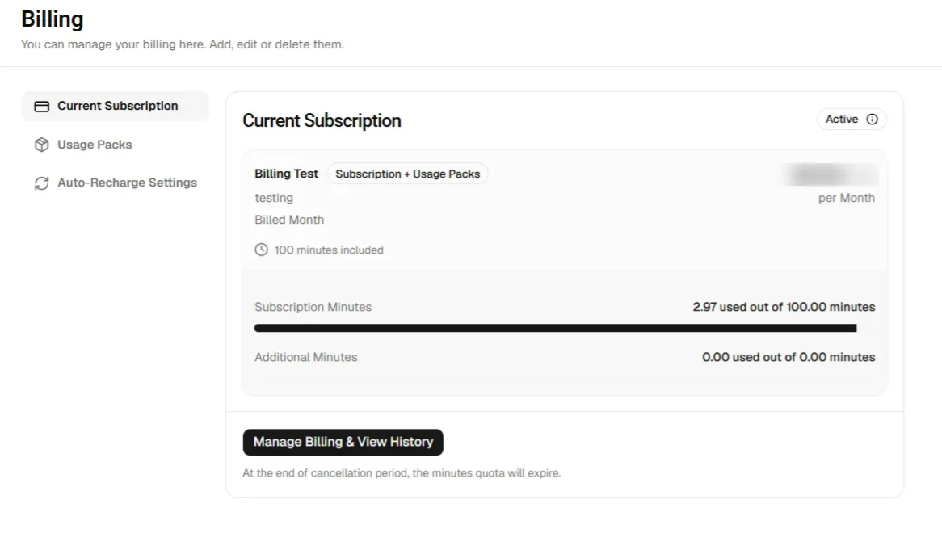Screen dimensions: 942x550
Task: Click the Active status badge
Action: point(852,120)
